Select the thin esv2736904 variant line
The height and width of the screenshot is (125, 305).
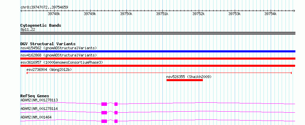pyautogui.click(x=159, y=73)
